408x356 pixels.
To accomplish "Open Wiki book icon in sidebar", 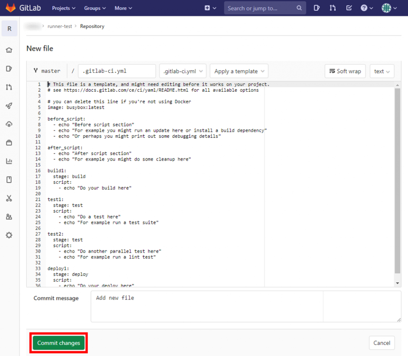I will coord(9,180).
